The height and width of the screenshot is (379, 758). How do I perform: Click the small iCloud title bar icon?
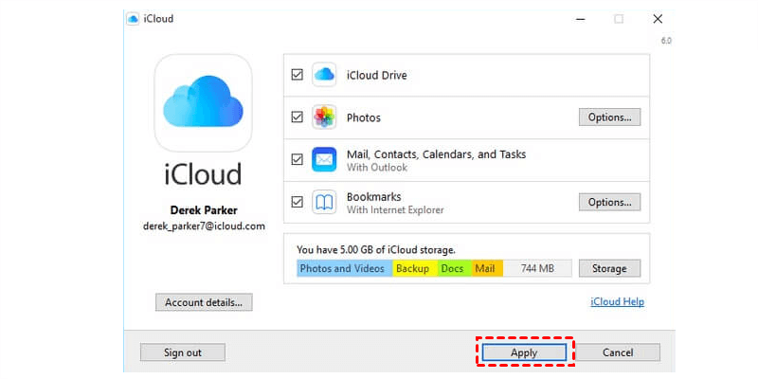pos(133,19)
